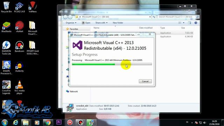This screenshot has height=126, width=224.
Task: Open Windows Explorer taskbar icon
Action: tap(26, 122)
